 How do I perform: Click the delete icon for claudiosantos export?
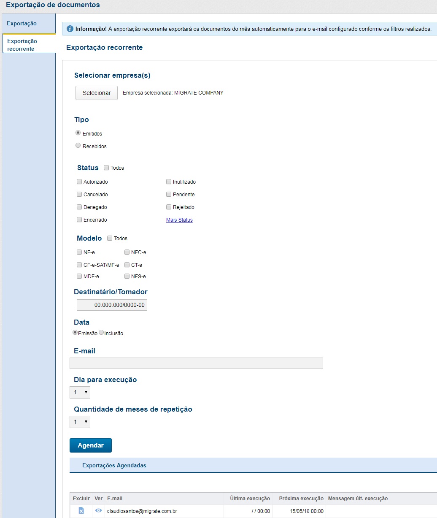81,511
